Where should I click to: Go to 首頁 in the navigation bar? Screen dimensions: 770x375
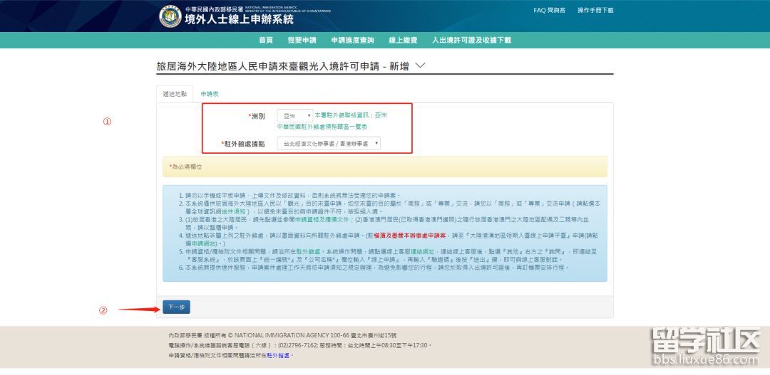click(266, 41)
